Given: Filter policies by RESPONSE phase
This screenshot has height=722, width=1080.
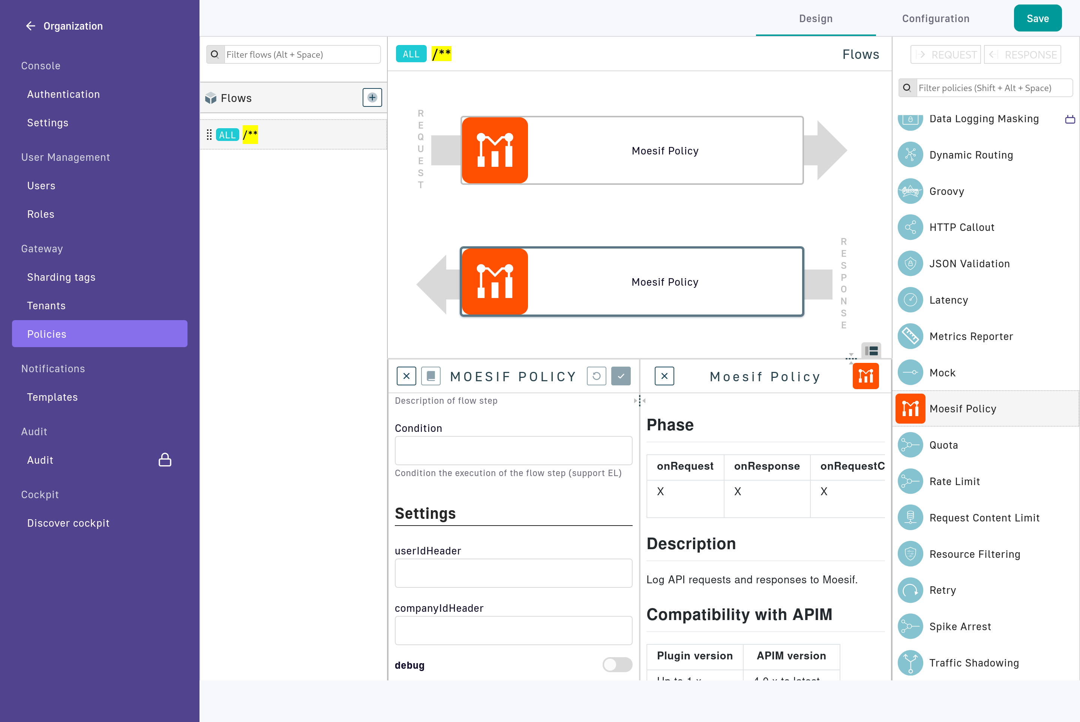Looking at the screenshot, I should [1023, 54].
